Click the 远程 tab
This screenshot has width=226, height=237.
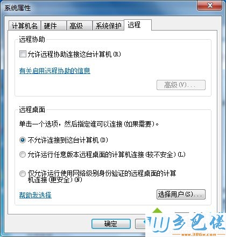138,25
